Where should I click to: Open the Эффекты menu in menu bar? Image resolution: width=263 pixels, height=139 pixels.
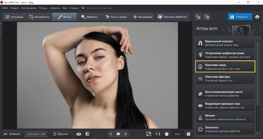(x=54, y=8)
